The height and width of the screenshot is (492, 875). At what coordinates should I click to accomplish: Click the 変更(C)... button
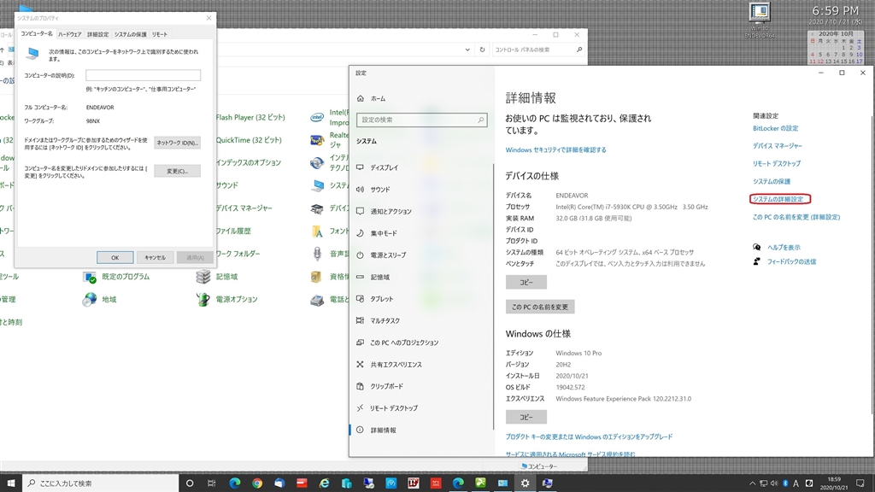pyautogui.click(x=177, y=171)
